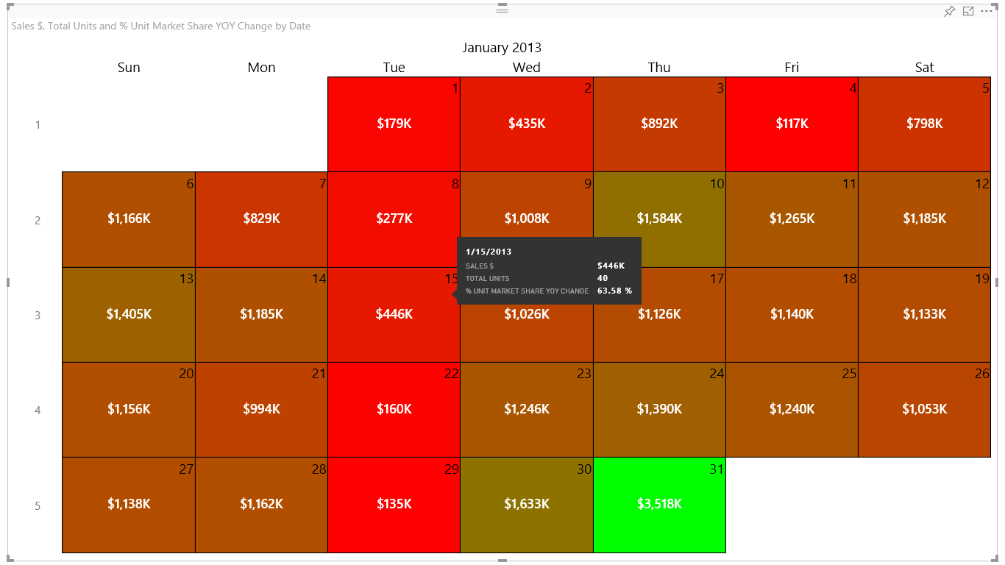Screen dimensions: 1005x565
Task: Select the January 6 cell showing $1,166K
Action: (129, 219)
